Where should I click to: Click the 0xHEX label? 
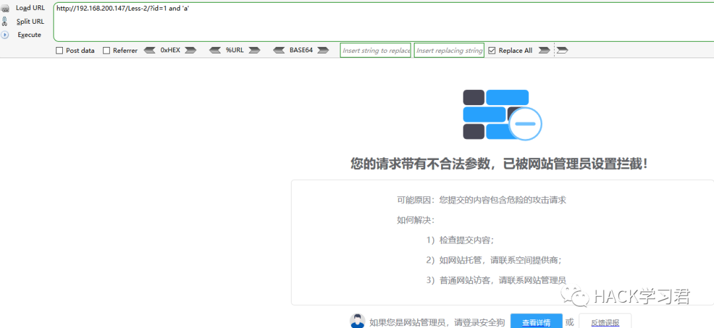[x=171, y=50]
